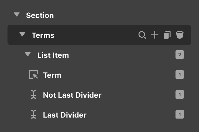Collapse the List Item disclosure triangle
Viewport: 199px width, 132px height.
pos(28,55)
